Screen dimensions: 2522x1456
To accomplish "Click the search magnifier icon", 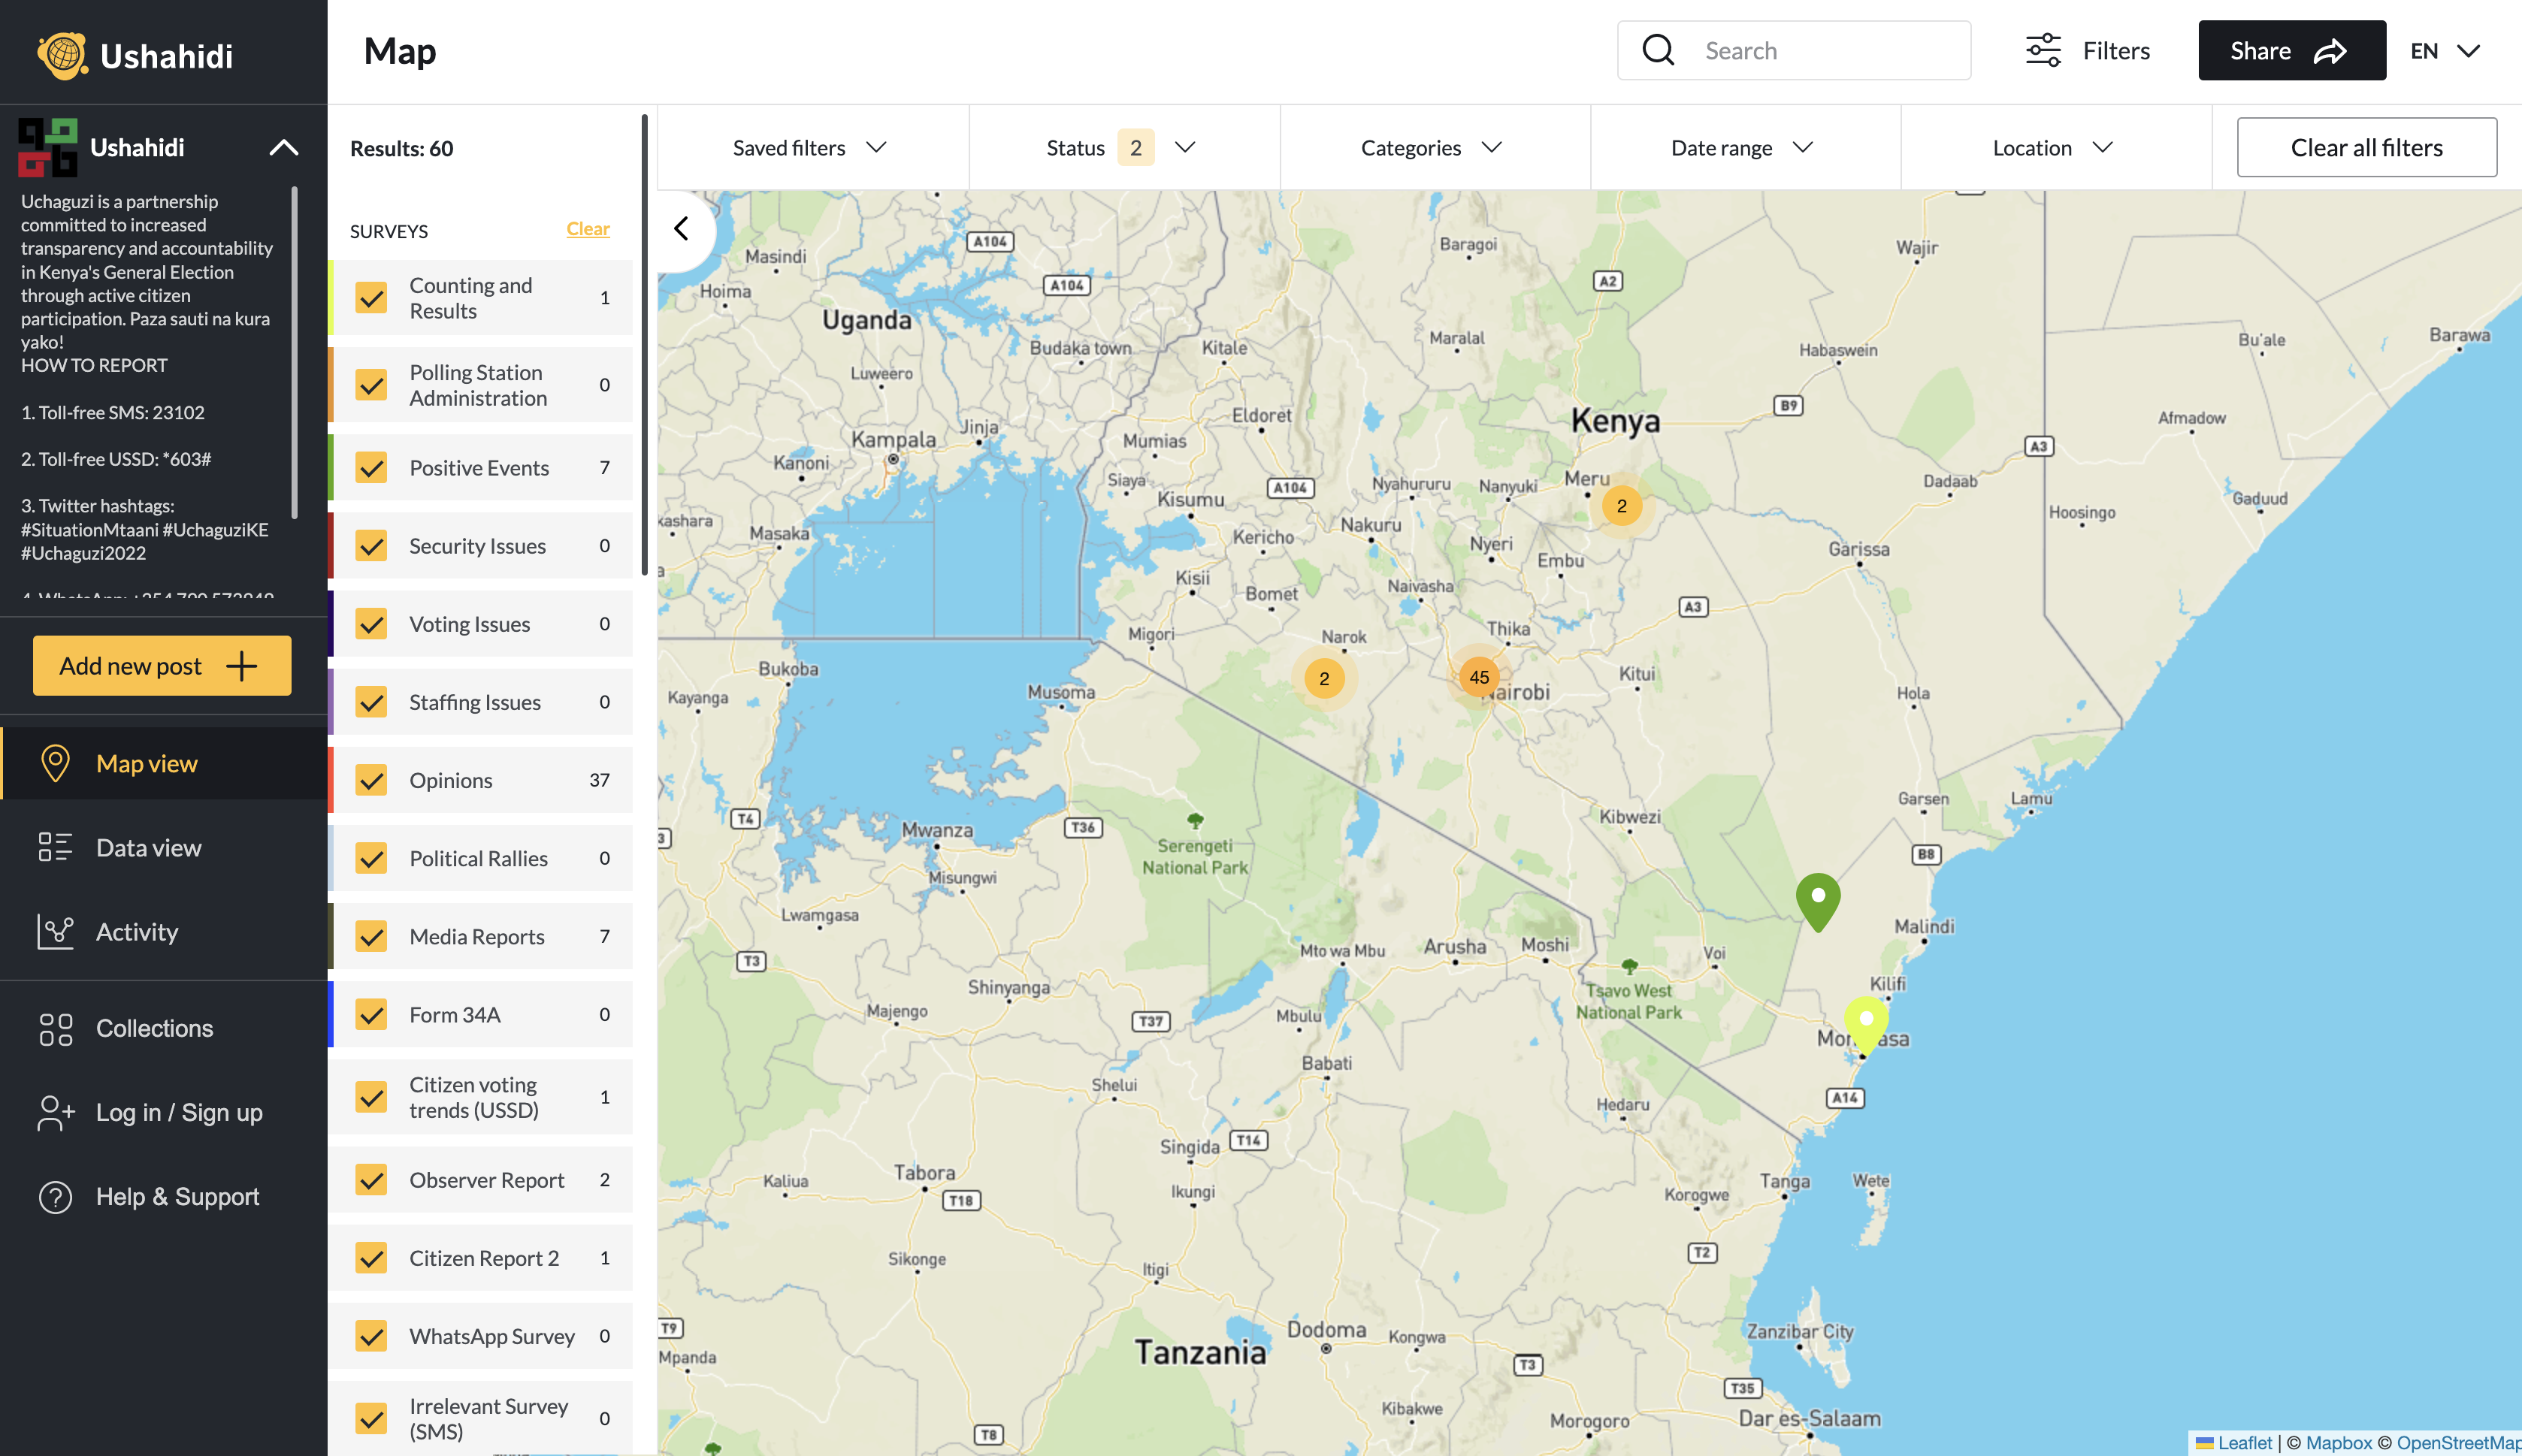I will [1658, 50].
